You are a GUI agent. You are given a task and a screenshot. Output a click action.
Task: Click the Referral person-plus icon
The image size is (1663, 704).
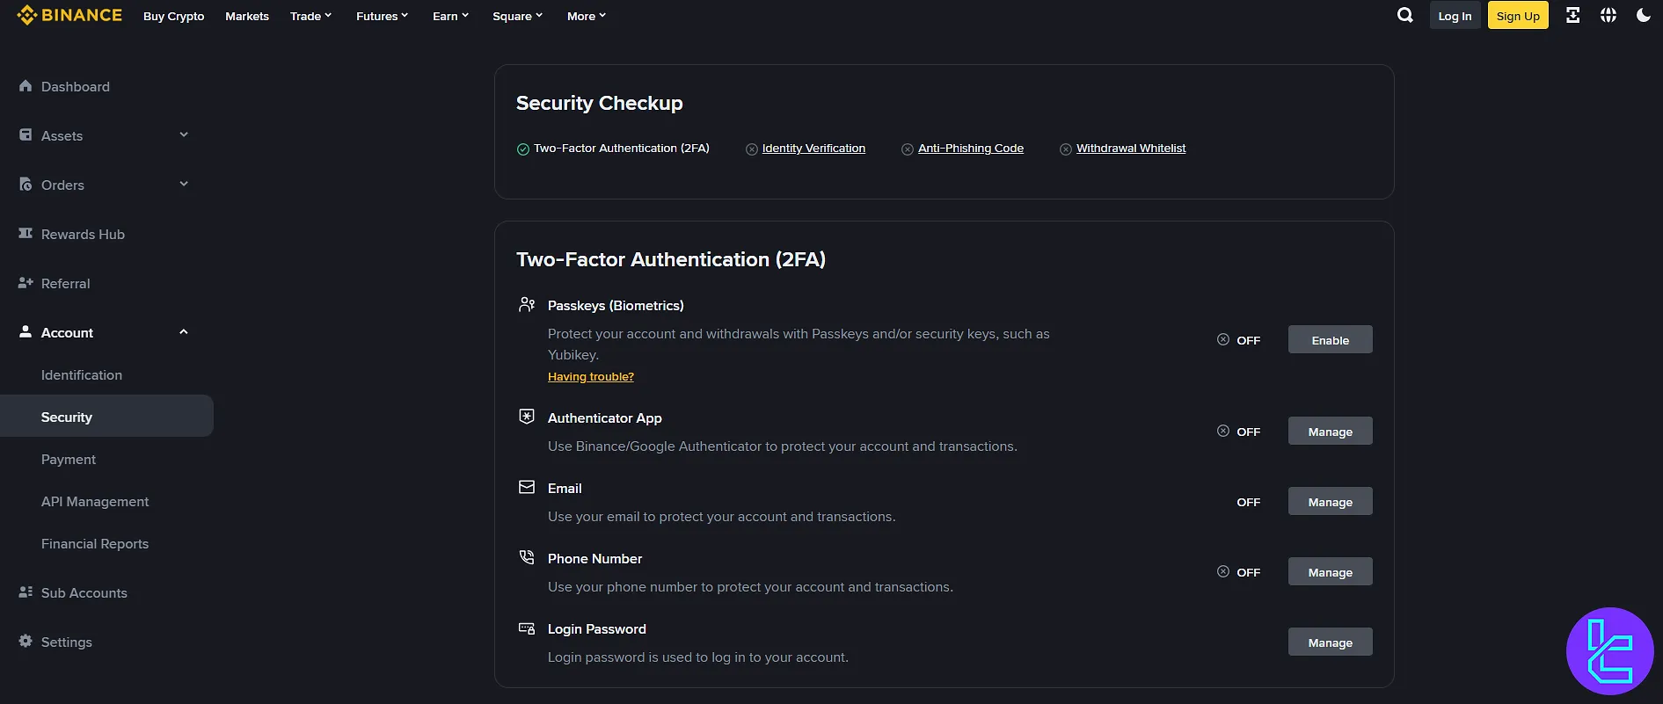point(26,283)
